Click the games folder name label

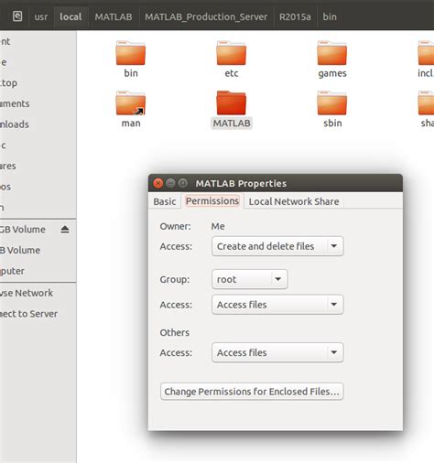point(332,73)
